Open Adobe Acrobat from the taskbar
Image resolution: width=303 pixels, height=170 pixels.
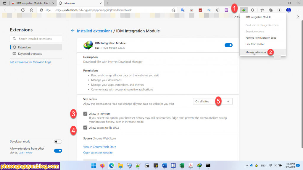click(191, 166)
